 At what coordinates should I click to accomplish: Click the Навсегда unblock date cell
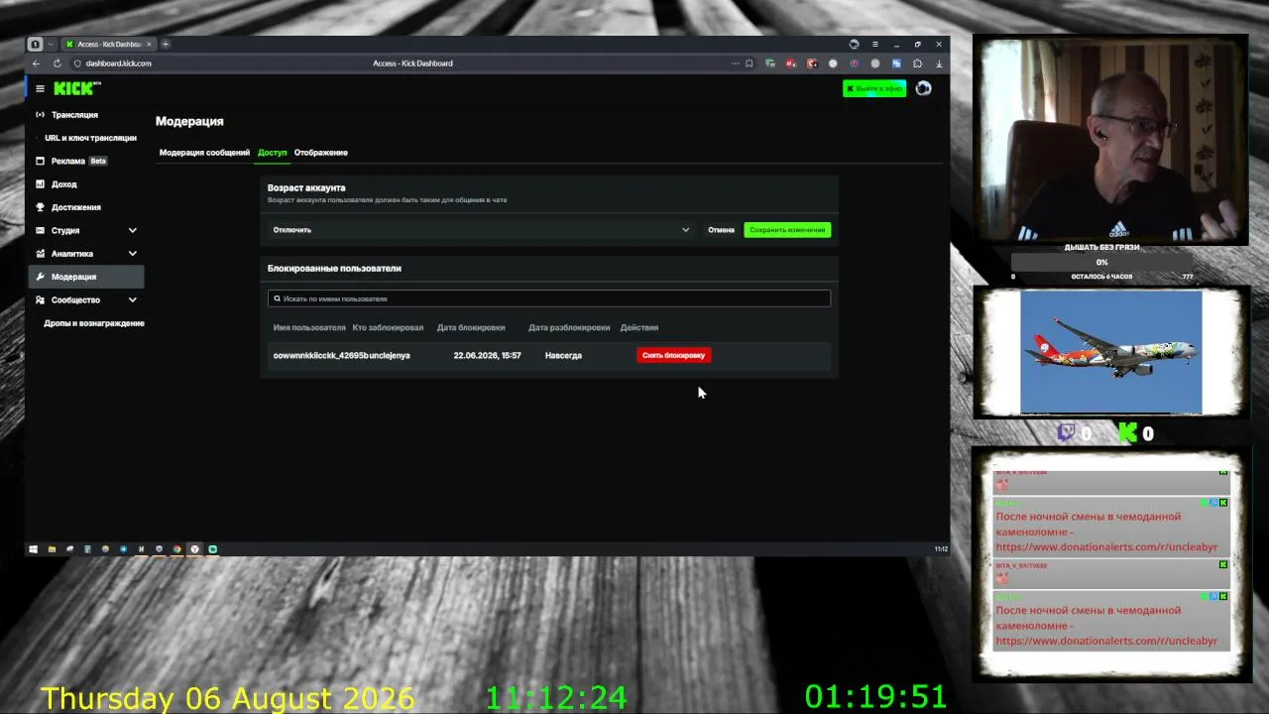coord(563,355)
